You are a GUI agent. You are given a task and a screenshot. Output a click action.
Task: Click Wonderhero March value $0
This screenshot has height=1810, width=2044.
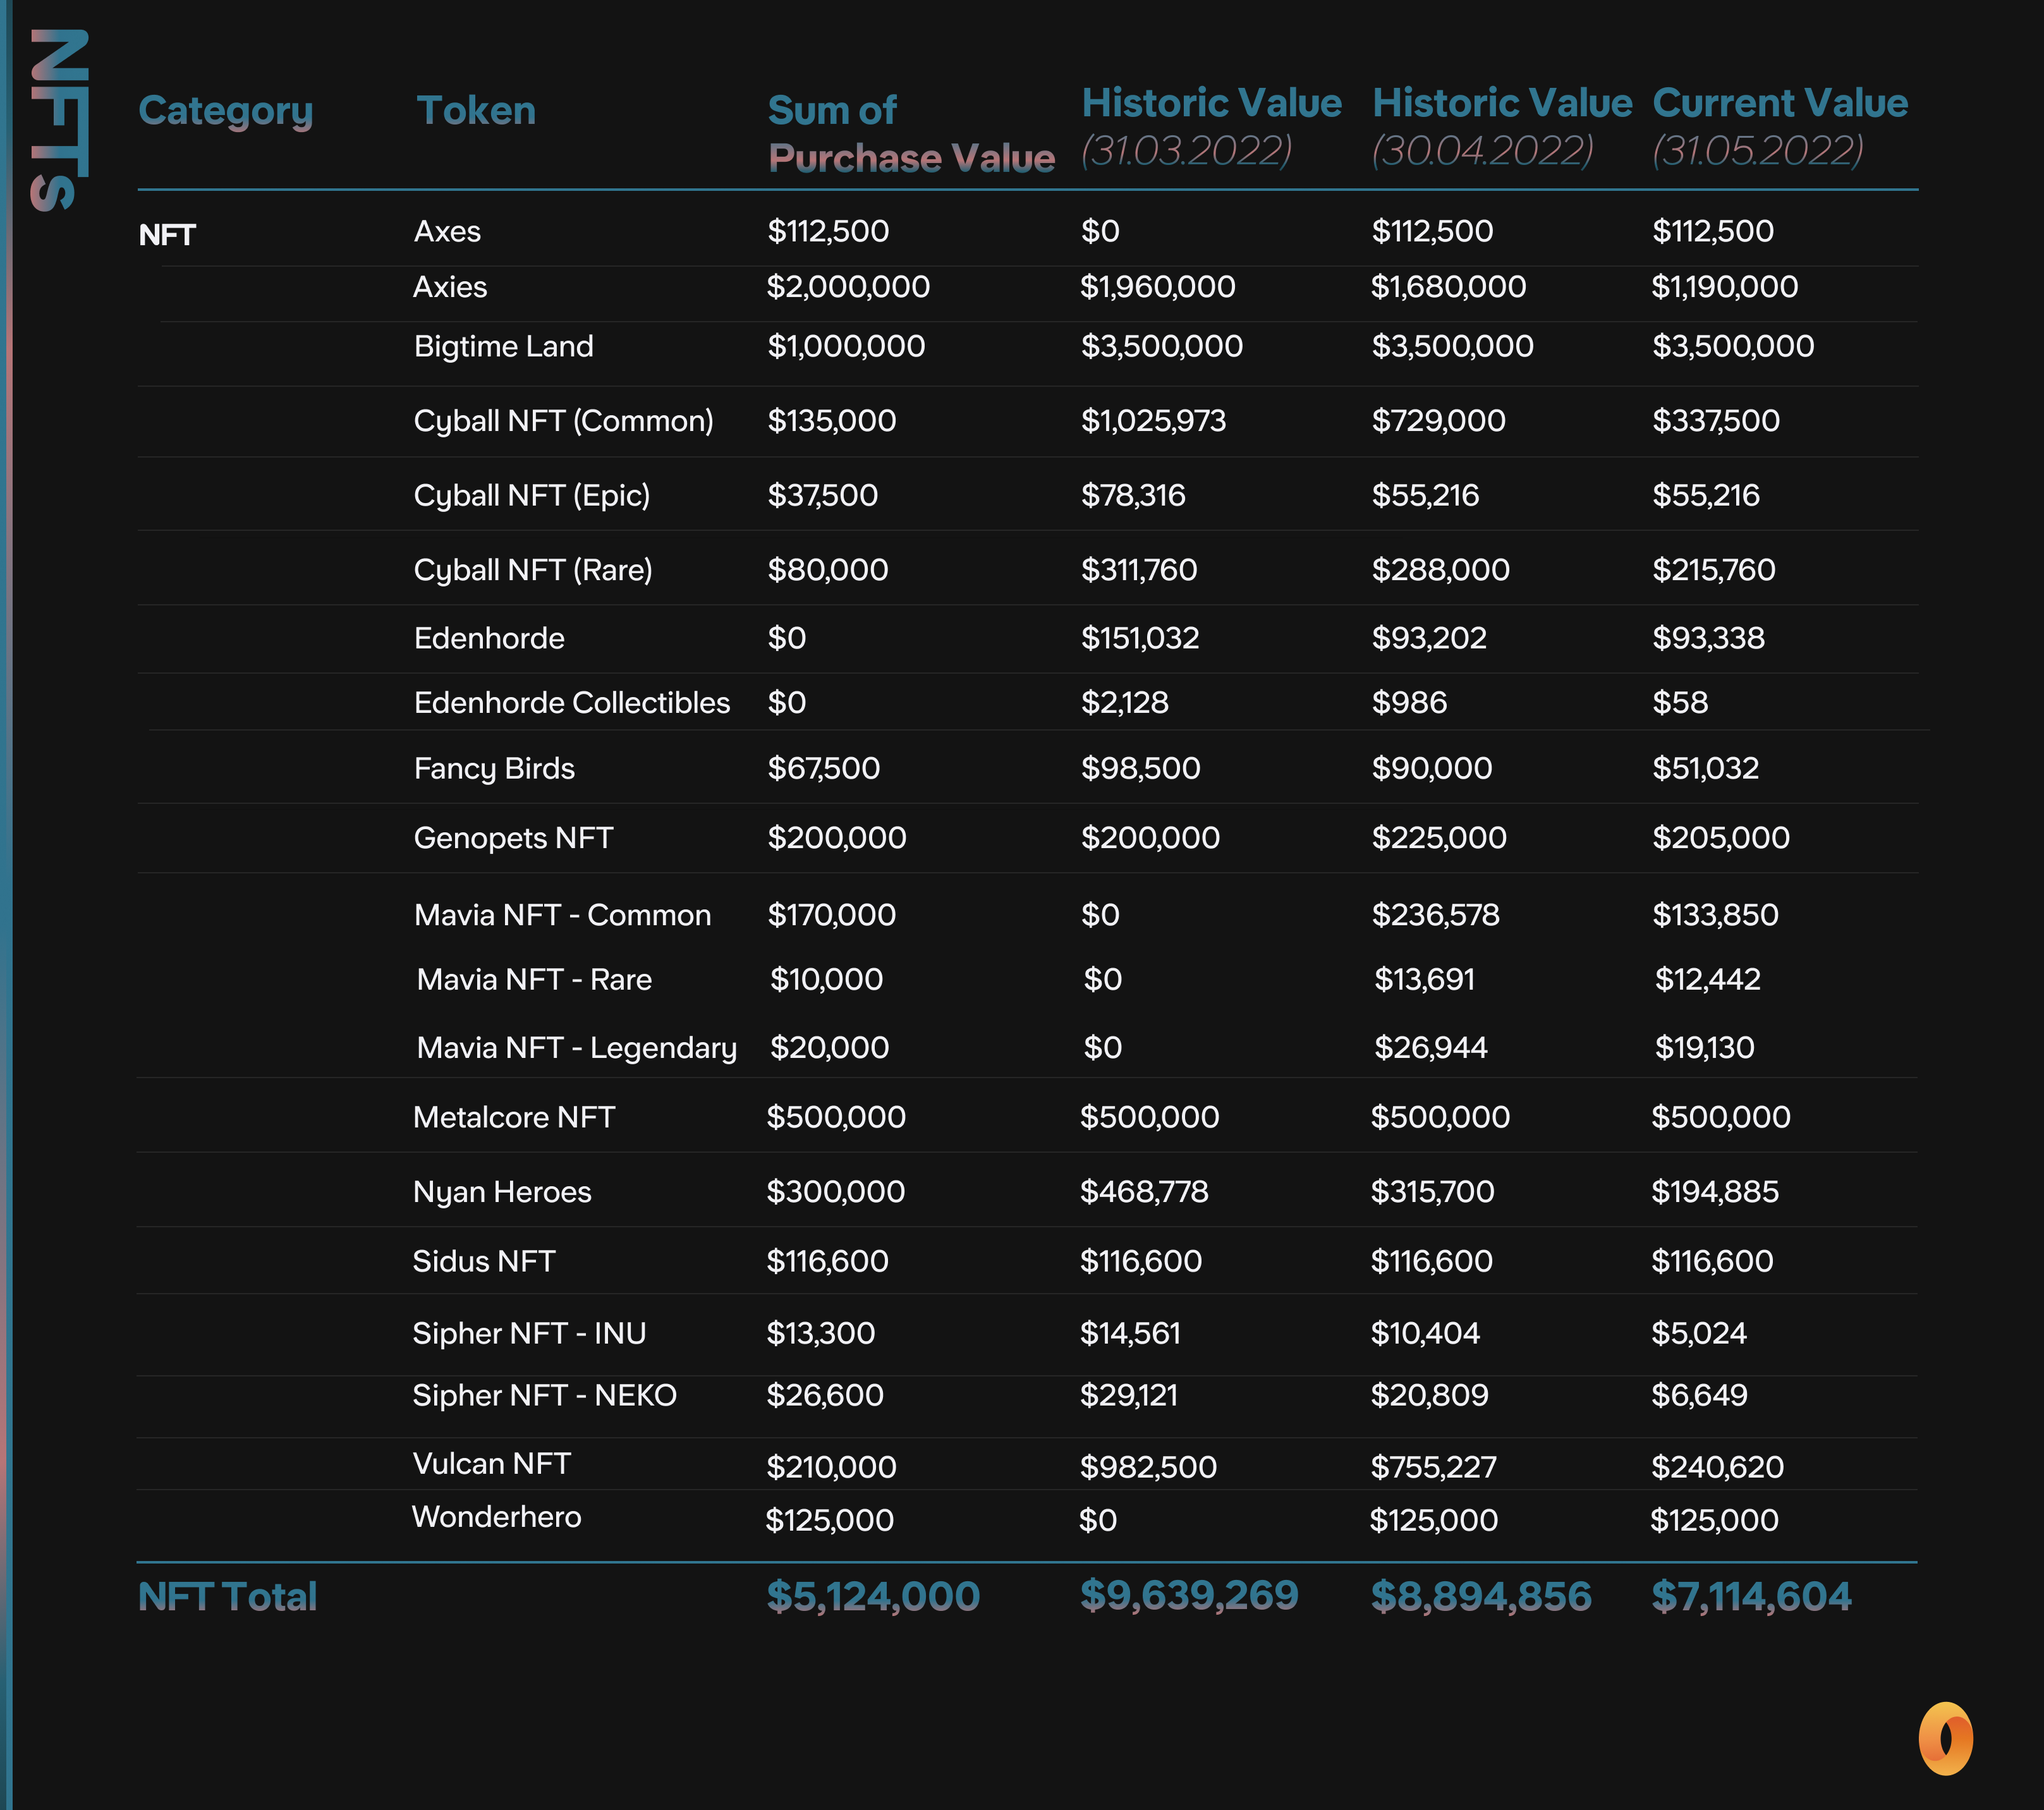1098,1520
